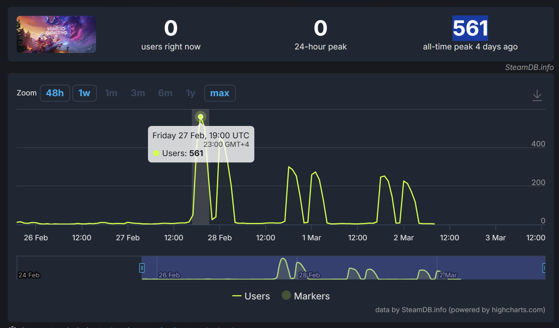Set zoom to 1w
The width and height of the screenshot is (559, 328).
pyautogui.click(x=84, y=93)
